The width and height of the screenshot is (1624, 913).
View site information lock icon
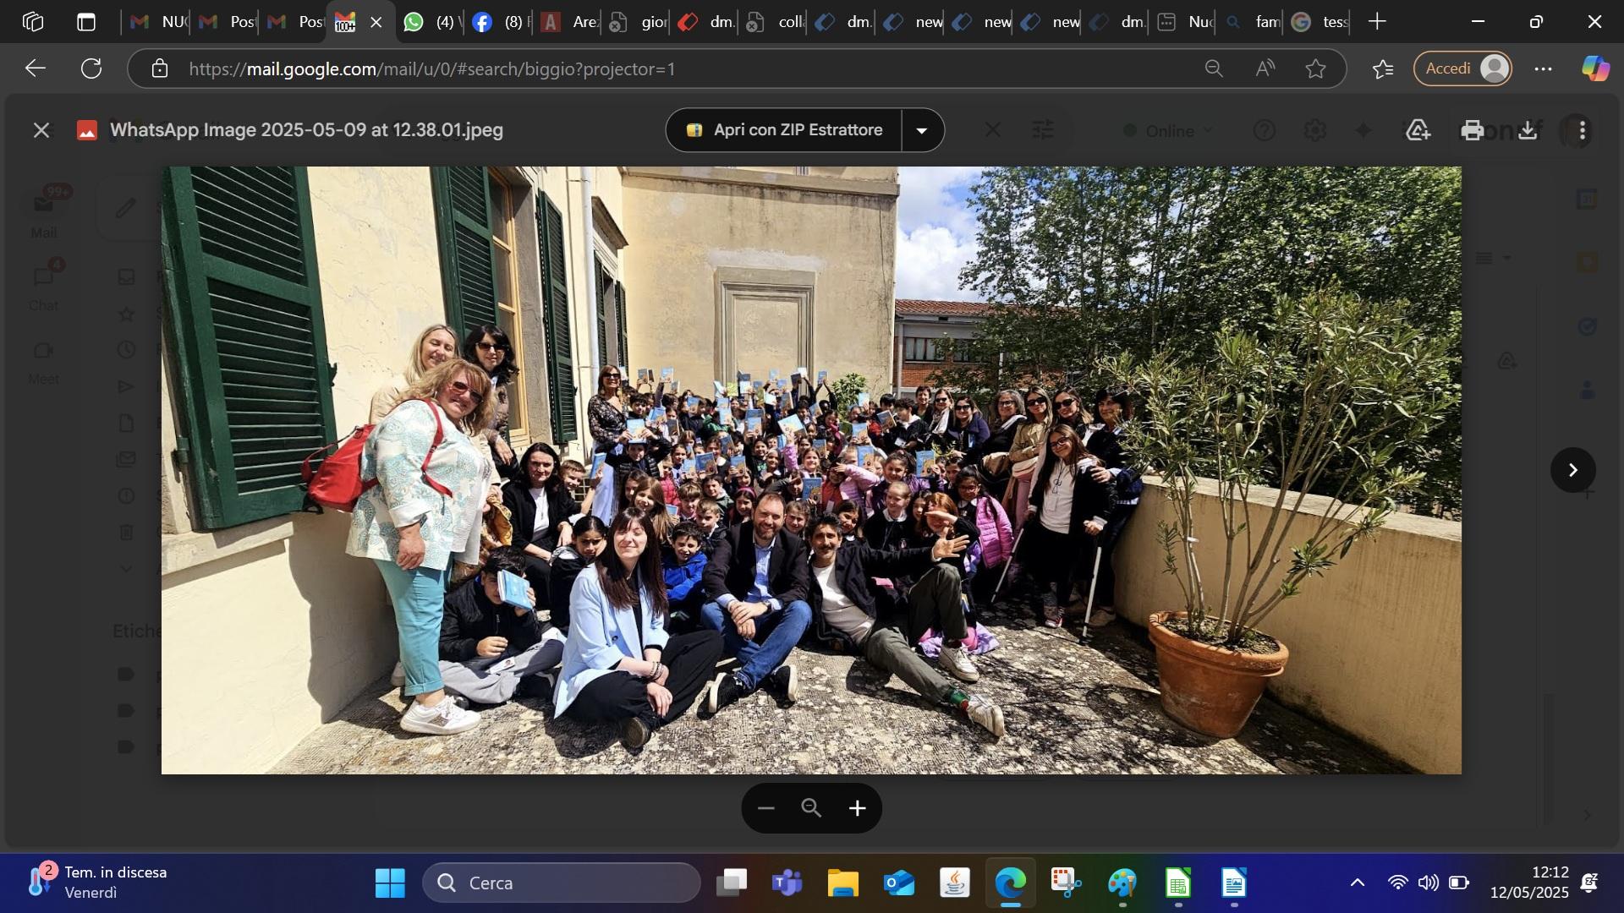click(x=160, y=69)
